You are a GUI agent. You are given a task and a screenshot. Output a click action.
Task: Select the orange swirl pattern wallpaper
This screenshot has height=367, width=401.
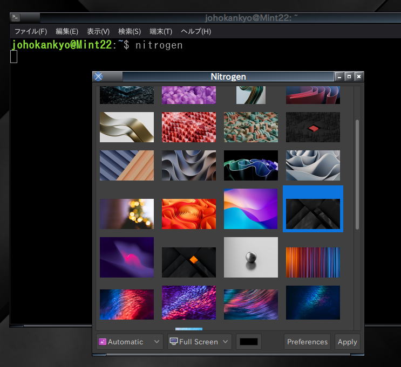click(189, 214)
